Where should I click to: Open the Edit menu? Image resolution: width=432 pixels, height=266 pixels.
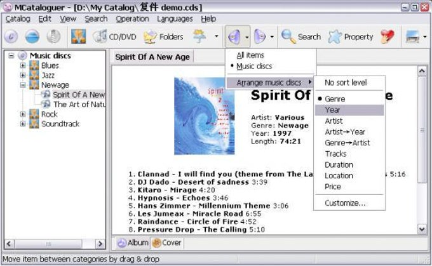[44, 18]
